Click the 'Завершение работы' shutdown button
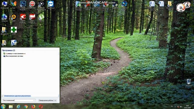Screen dimensions: 194x109 pos(46,100)
